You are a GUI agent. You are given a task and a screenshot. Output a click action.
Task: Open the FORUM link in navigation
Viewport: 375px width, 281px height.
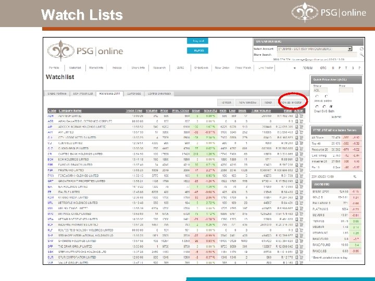pyautogui.click(x=308, y=68)
